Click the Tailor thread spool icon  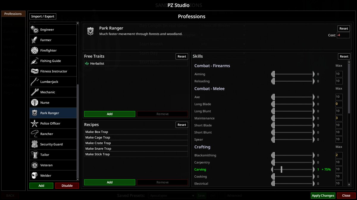coord(35,155)
